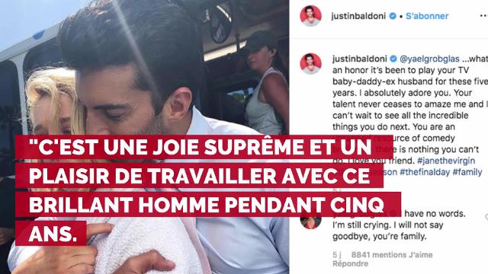Open justinbaldoni username in post header
Image resolution: width=488 pixels, height=274 pixels.
coord(358,16)
